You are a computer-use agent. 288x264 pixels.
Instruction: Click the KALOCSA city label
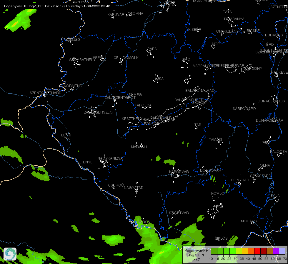(279, 152)
